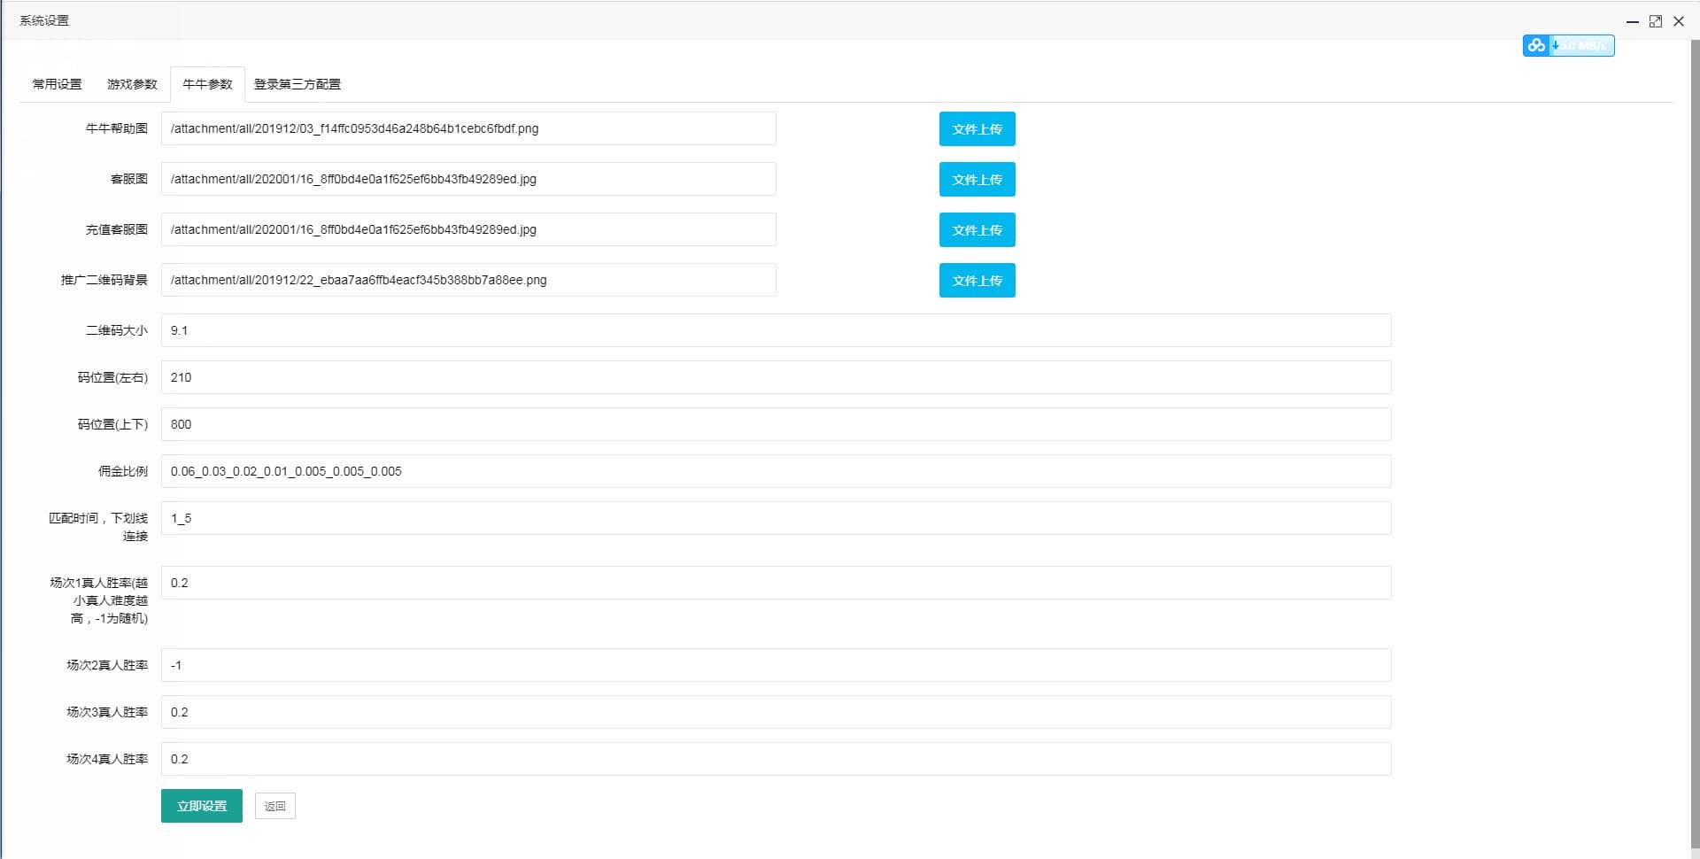Viewport: 1700px width, 859px height.
Task: Click the 码位置(左右) field showing 210
Action: pyautogui.click(x=775, y=377)
